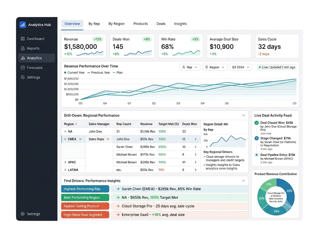Click the 855% target value
This screenshot has height=238, width=319.
pyautogui.click(x=162, y=147)
